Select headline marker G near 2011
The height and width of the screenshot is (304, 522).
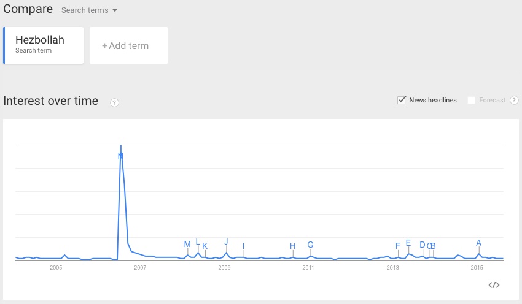tap(310, 245)
